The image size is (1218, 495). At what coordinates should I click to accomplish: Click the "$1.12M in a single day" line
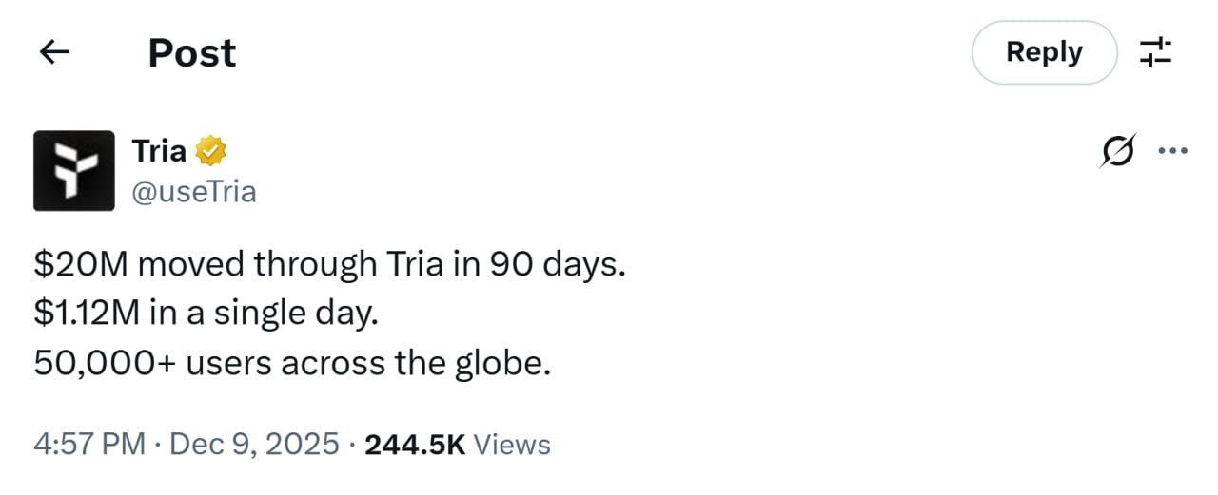[x=206, y=314]
